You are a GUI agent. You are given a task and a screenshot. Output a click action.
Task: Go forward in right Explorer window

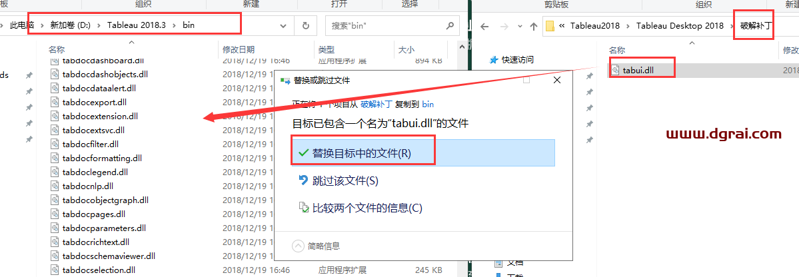[504, 26]
